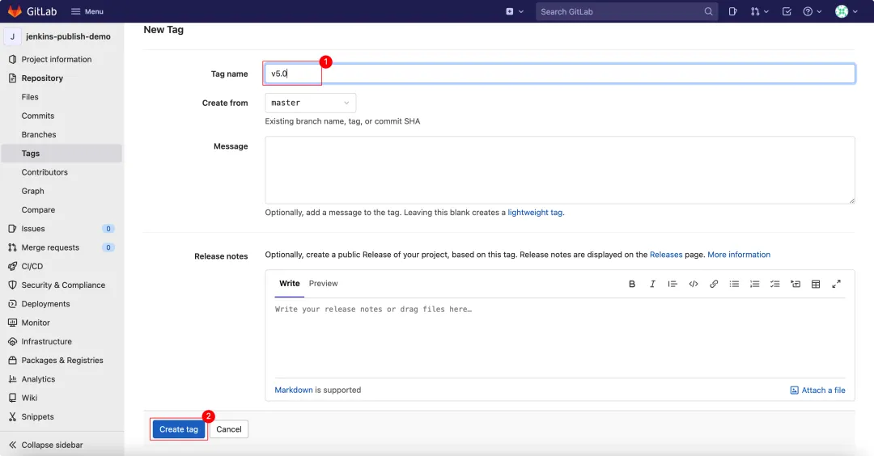Click the Security & Compliance shield icon

(x=12, y=285)
